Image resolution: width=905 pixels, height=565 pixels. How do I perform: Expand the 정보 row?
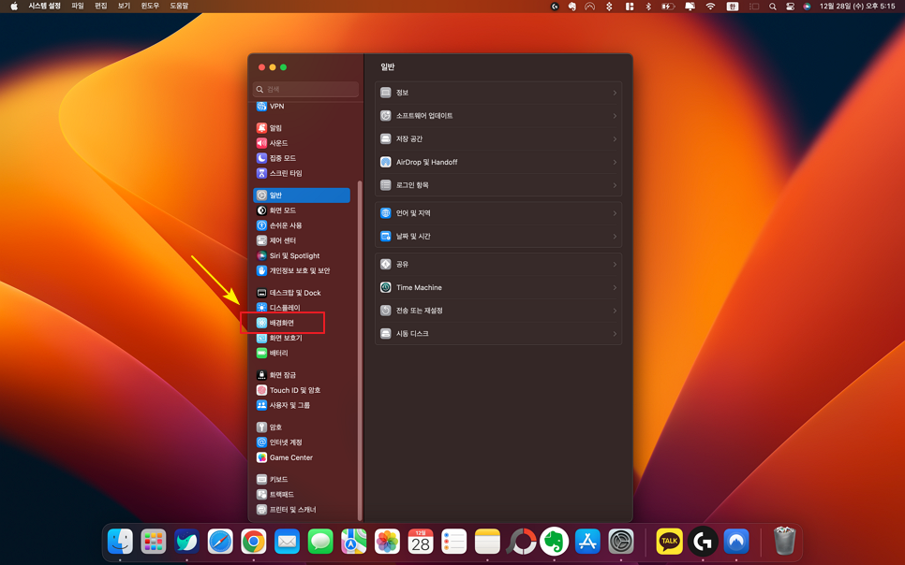pyautogui.click(x=498, y=93)
